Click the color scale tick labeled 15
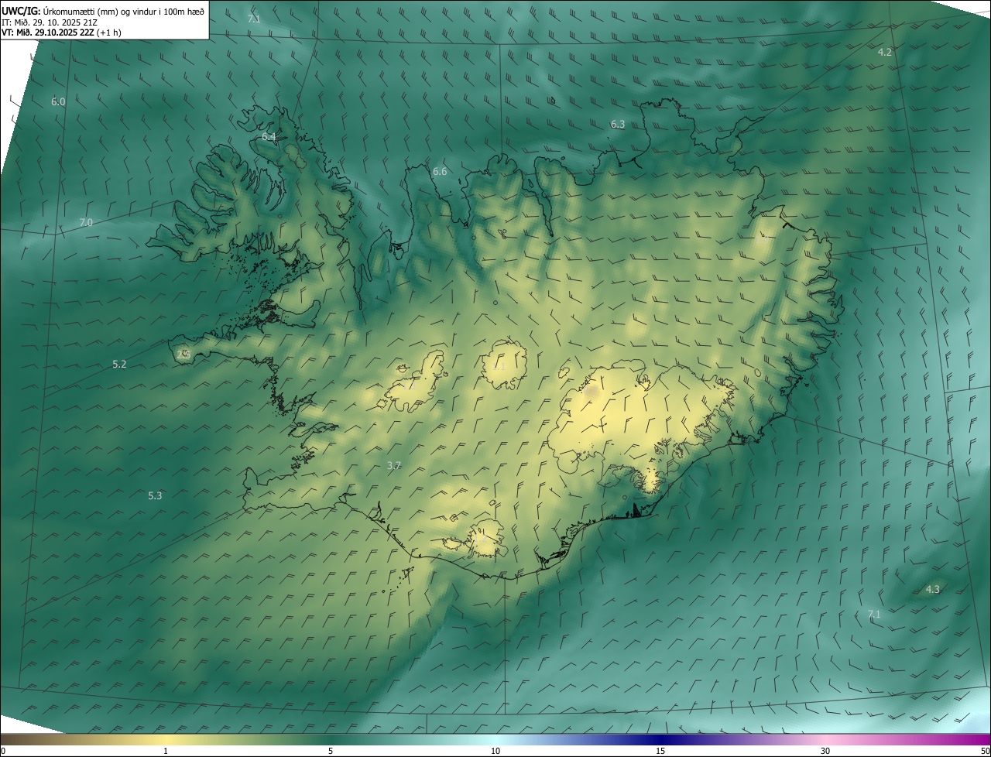This screenshot has width=991, height=757. pyautogui.click(x=660, y=751)
